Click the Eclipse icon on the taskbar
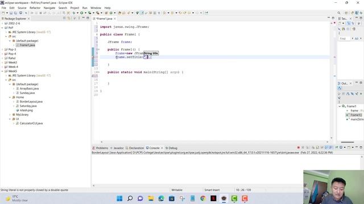Image resolution: width=364 pixels, height=204 pixels. point(224,198)
